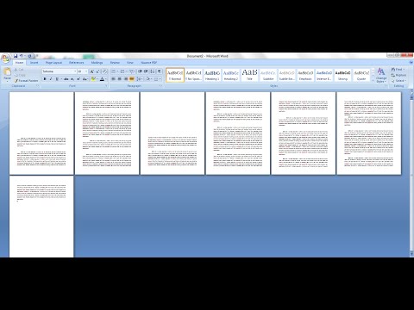Open the Paste options arrow below Paste
414x310 pixels.
7,80
